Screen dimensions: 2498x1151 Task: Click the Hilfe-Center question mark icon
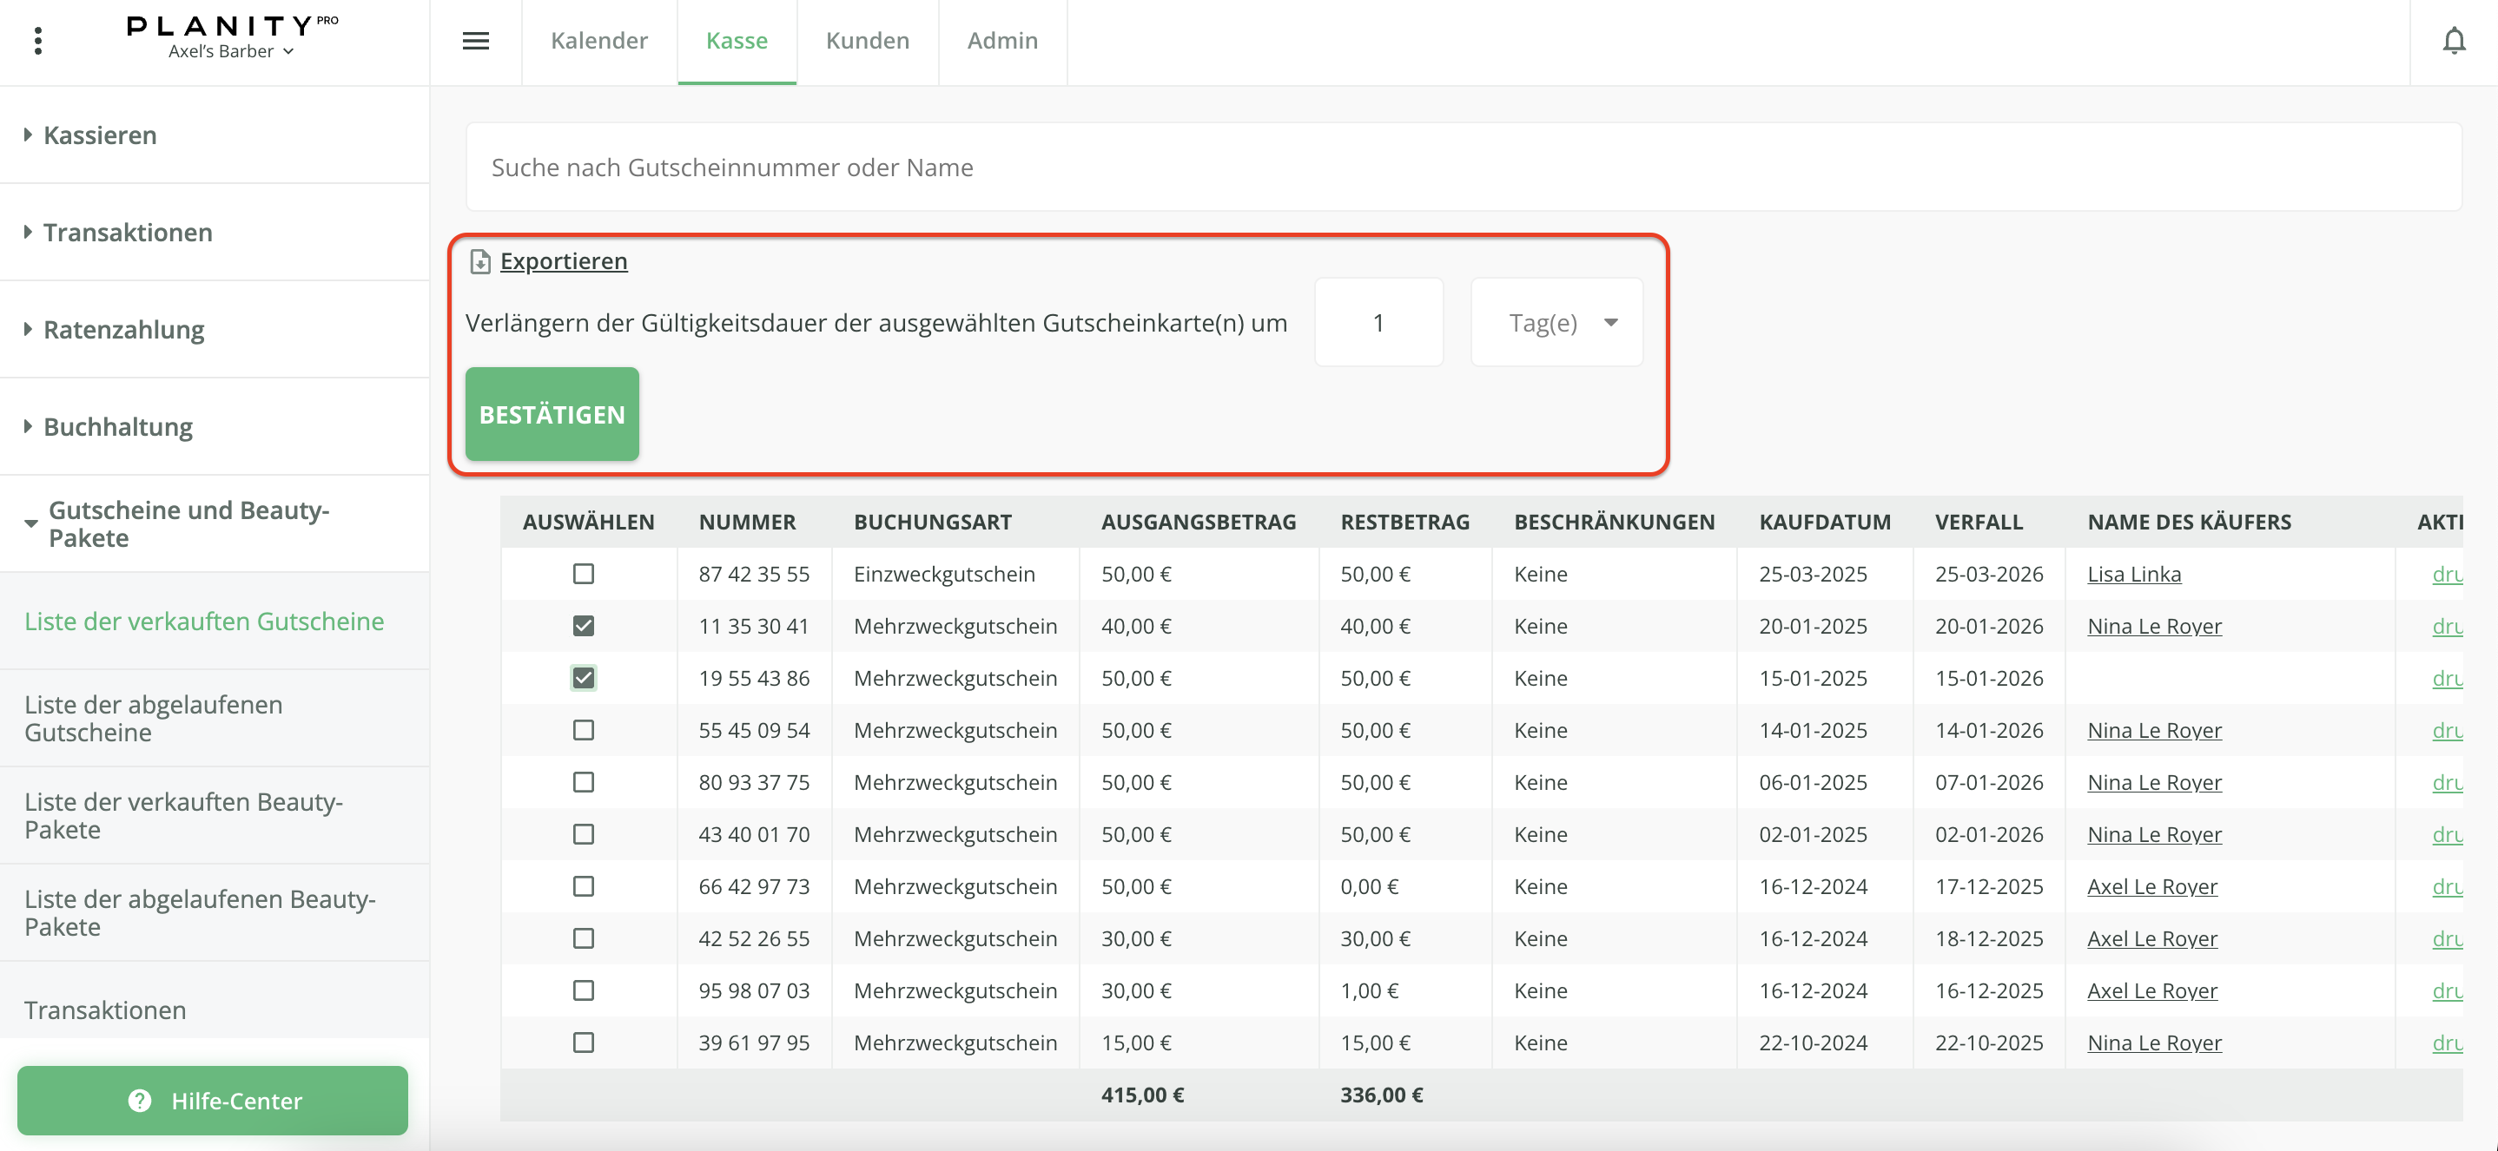point(140,1101)
